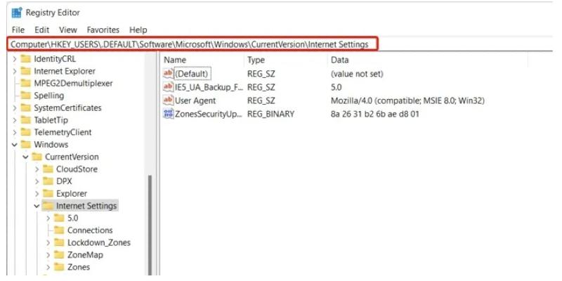Open the Favorites menu
The height and width of the screenshot is (281, 562).
click(103, 30)
